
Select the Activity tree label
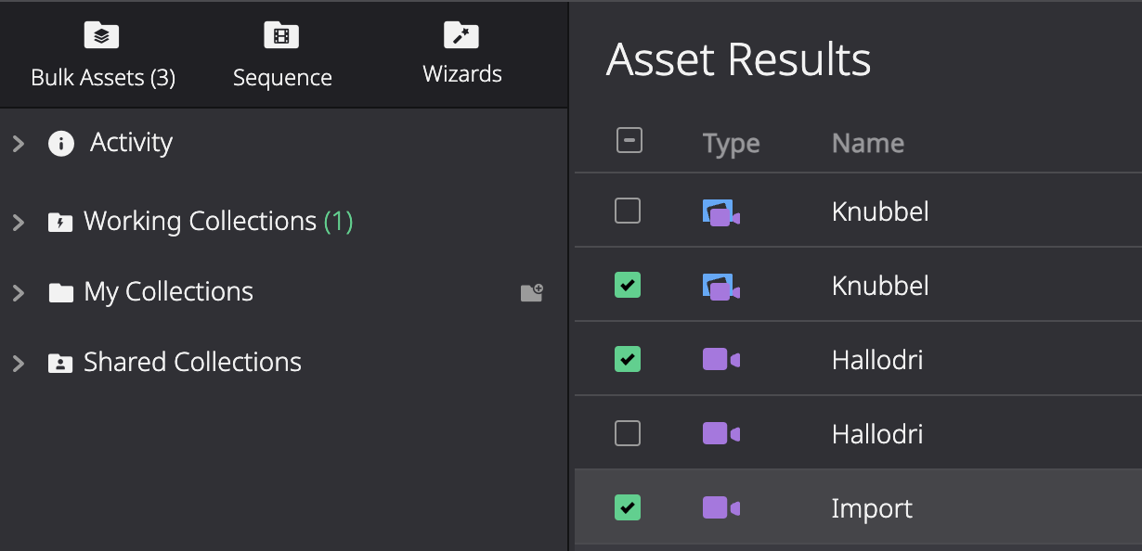click(131, 143)
